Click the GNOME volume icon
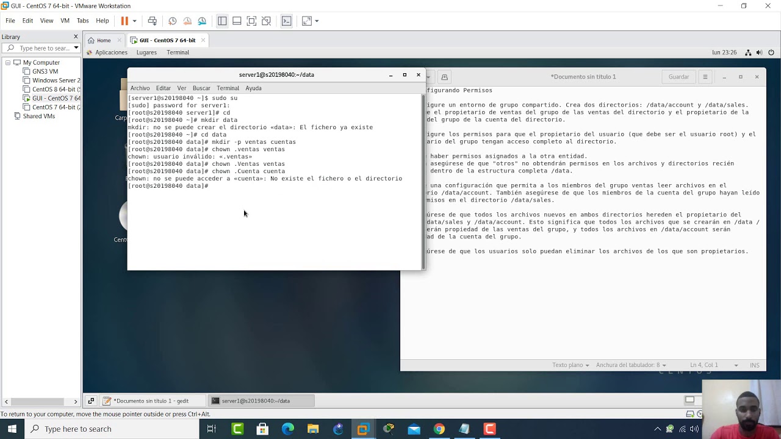The image size is (781, 439). click(760, 52)
